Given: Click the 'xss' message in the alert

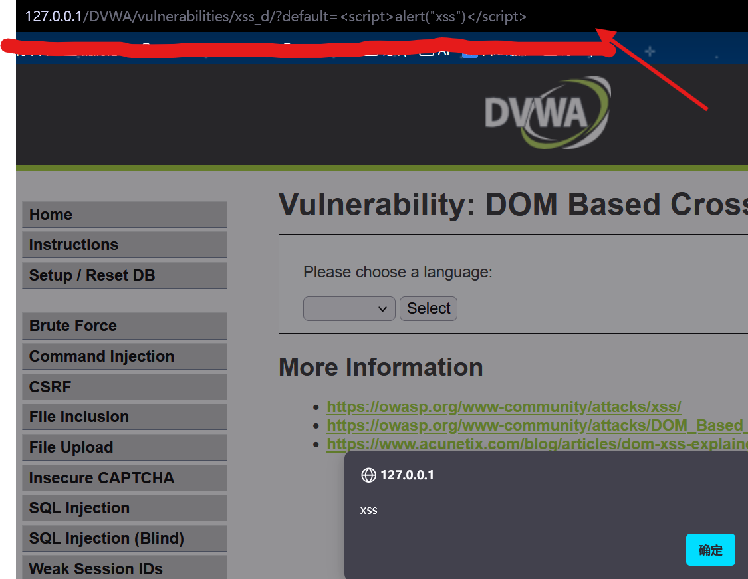Looking at the screenshot, I should (x=369, y=511).
